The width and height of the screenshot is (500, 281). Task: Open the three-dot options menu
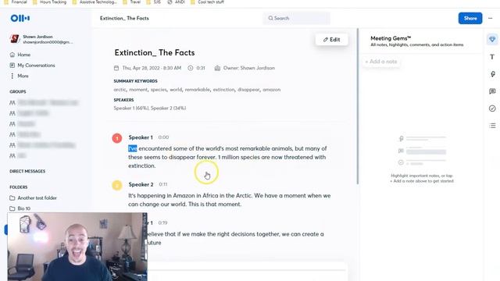(491, 19)
